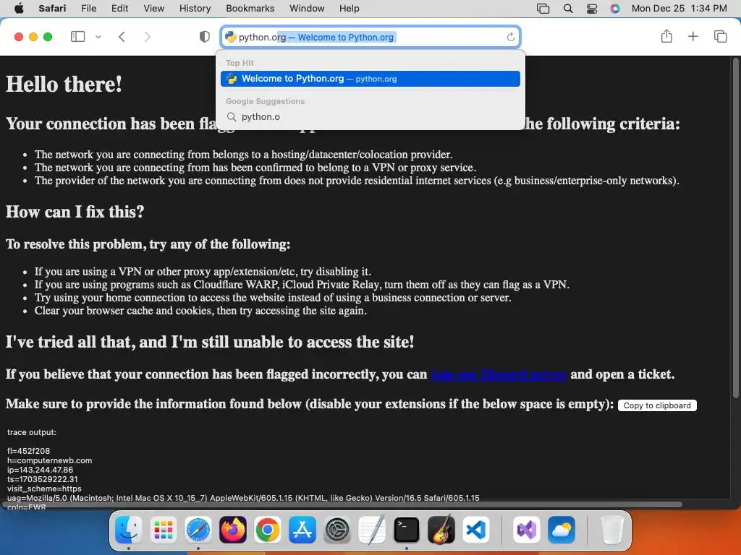Click the horizontal scrollbar at page bottom
The width and height of the screenshot is (741, 555).
[342, 504]
